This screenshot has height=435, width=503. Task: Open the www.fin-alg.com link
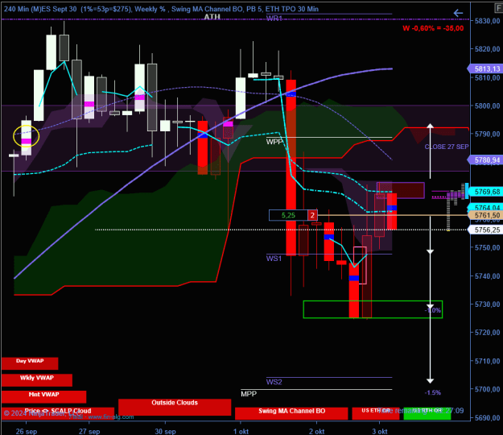click(x=111, y=417)
